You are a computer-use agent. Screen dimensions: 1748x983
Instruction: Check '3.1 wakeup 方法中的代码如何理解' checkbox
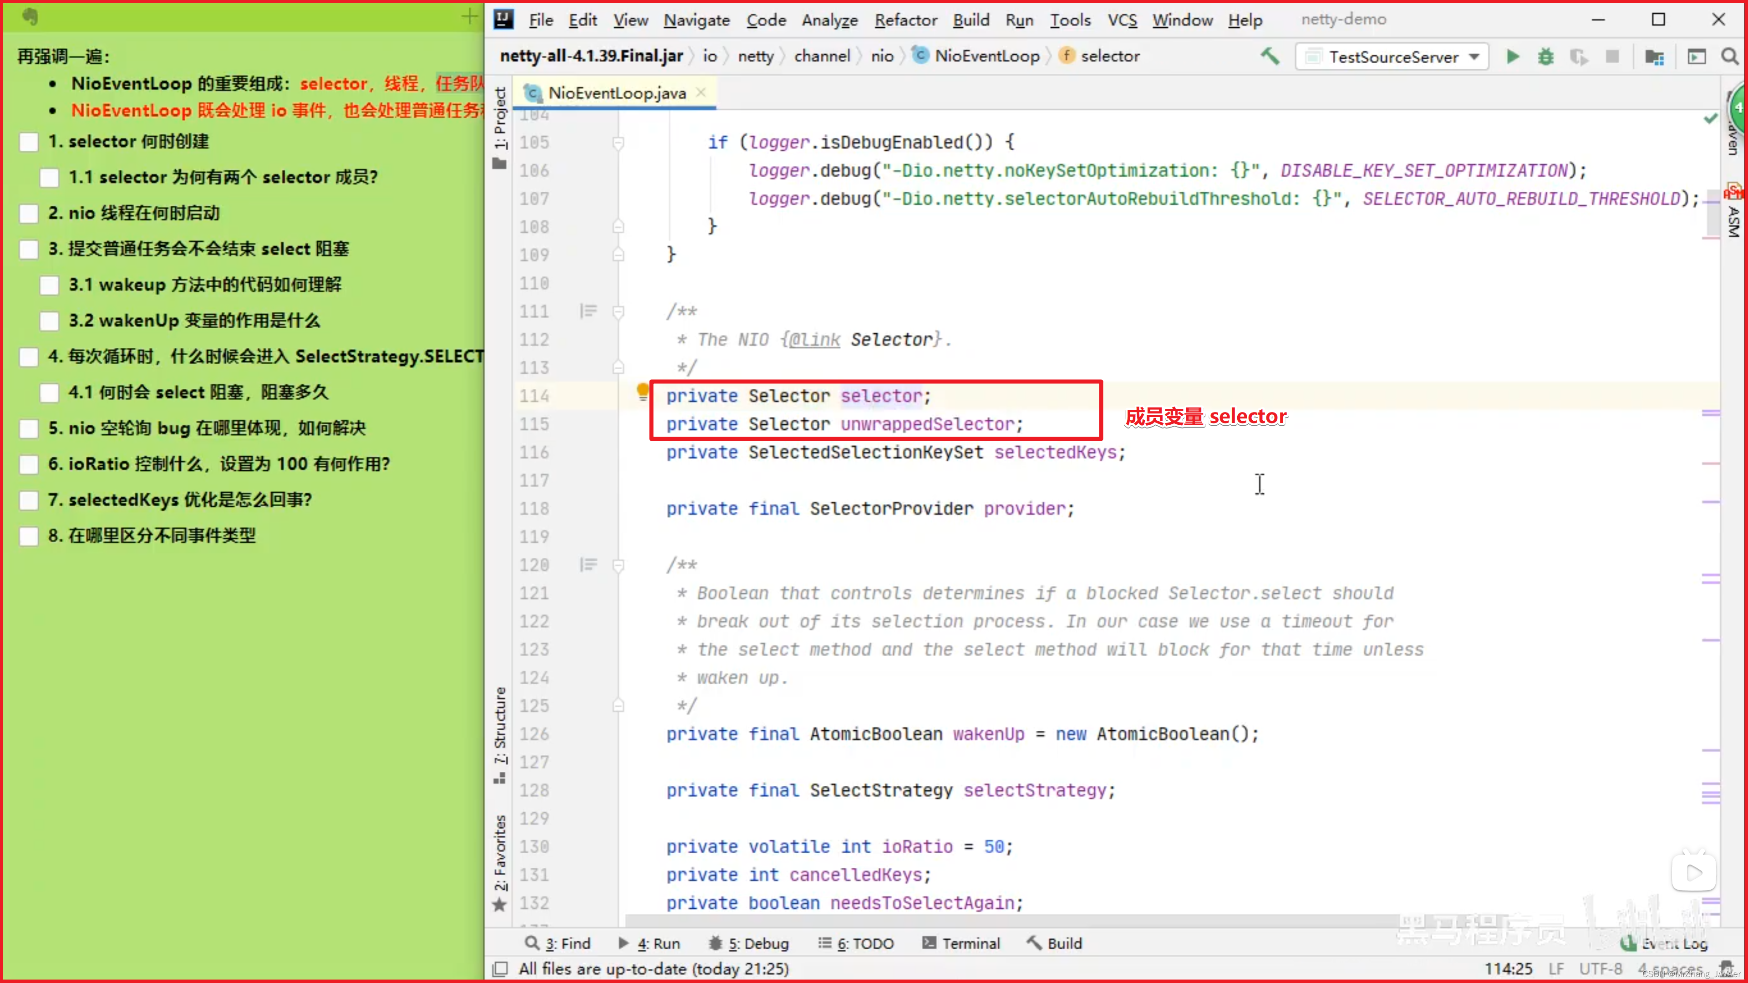(x=49, y=285)
